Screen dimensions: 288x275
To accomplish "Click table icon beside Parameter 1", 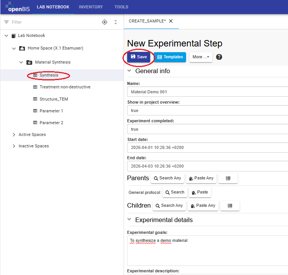I will click(35, 111).
